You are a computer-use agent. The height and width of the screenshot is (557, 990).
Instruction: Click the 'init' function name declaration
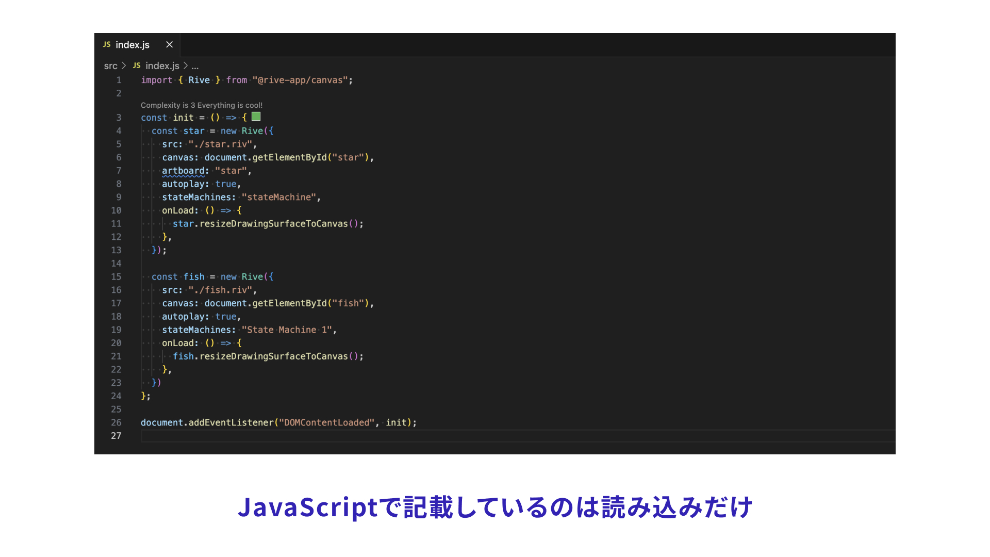click(x=183, y=118)
